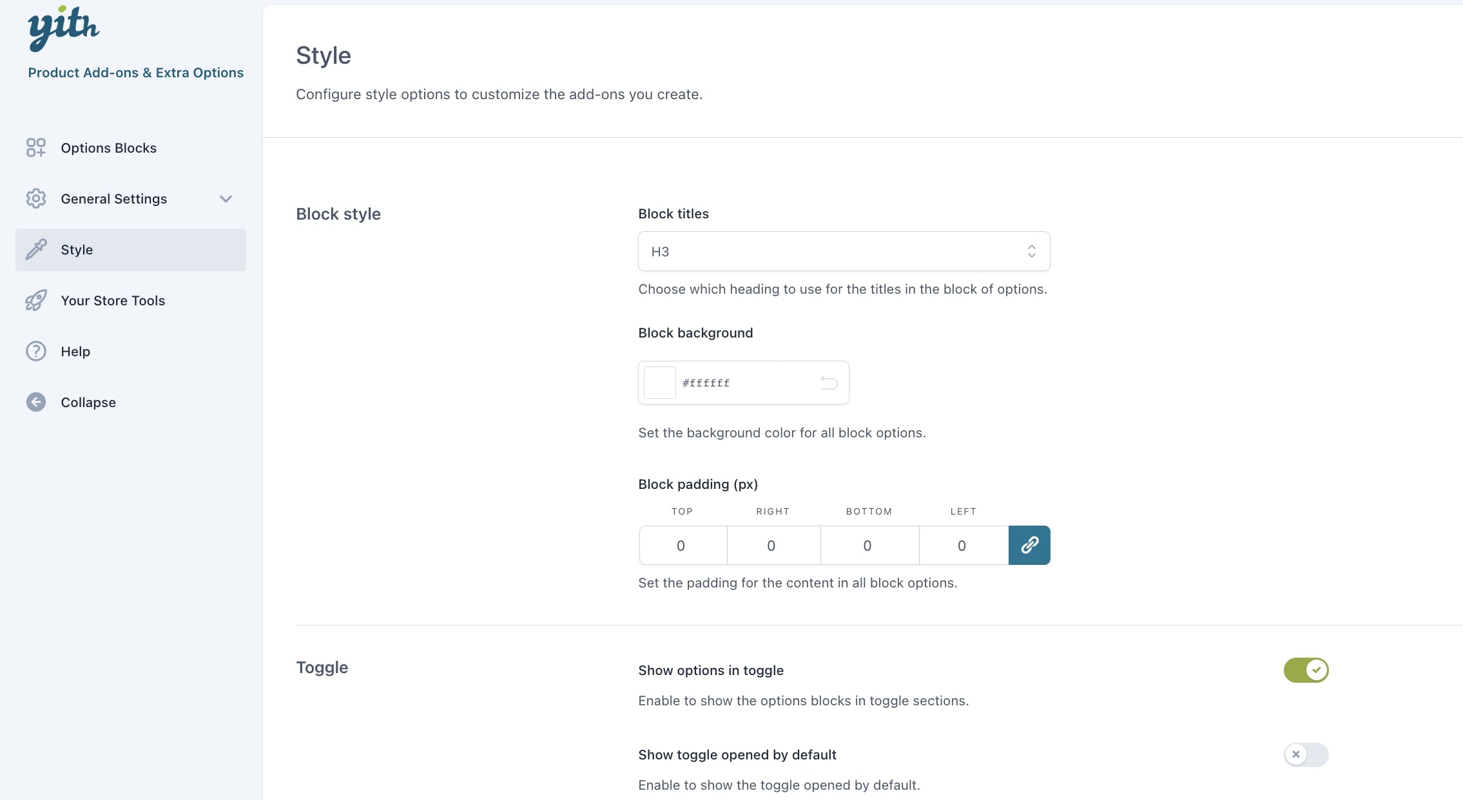
Task: Open the Options Blocks menu item
Action: (108, 148)
